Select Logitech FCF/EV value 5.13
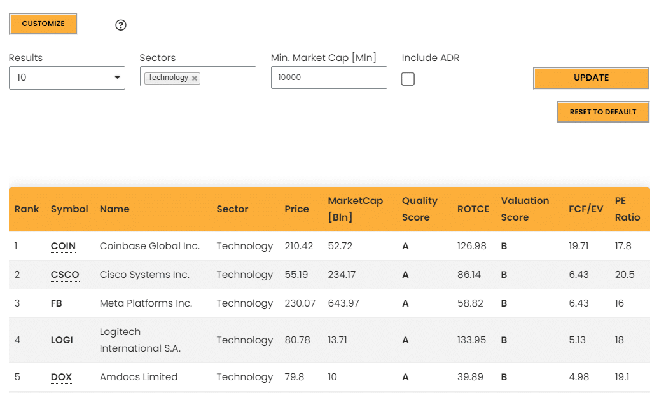Viewport: 659px width, 393px height. coord(577,340)
